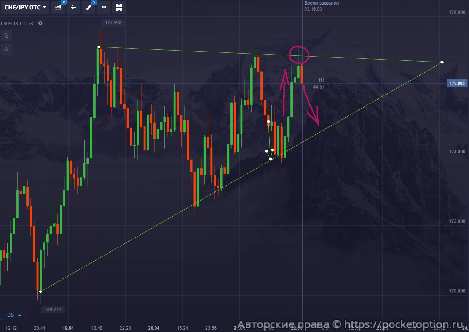Click the pink circle drawing on chart
This screenshot has width=469, height=332.
(299, 55)
